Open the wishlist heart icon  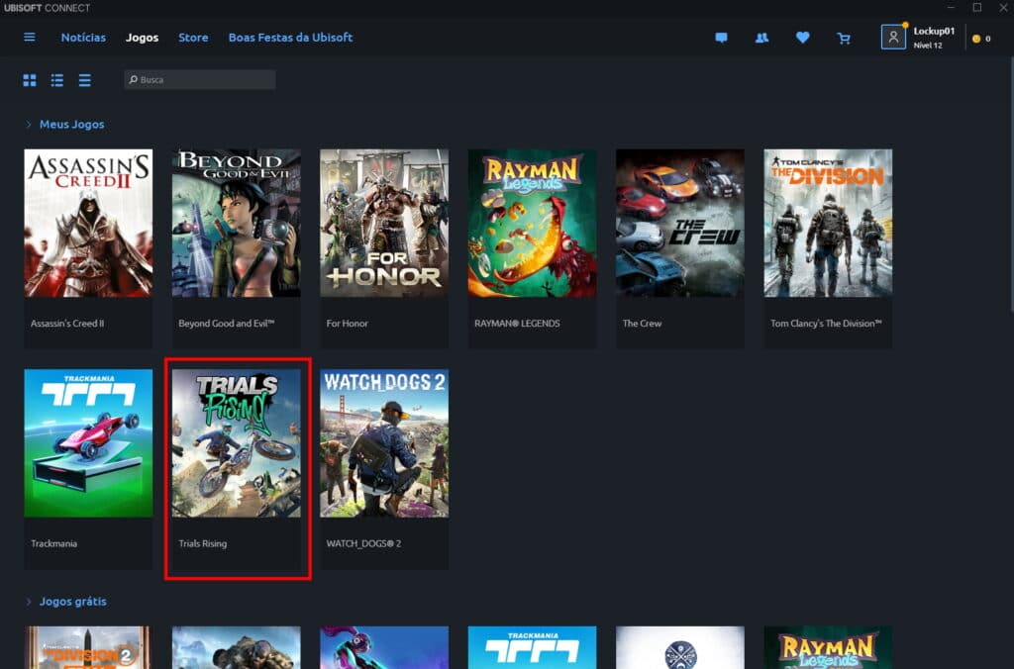(802, 39)
